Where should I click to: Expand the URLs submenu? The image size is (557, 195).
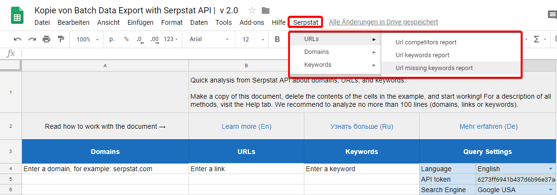(335, 39)
